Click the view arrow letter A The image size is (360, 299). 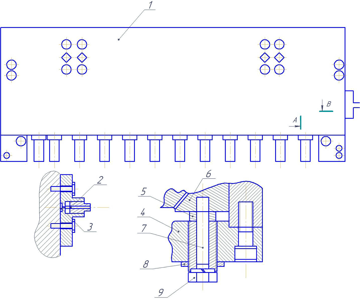click(x=295, y=120)
